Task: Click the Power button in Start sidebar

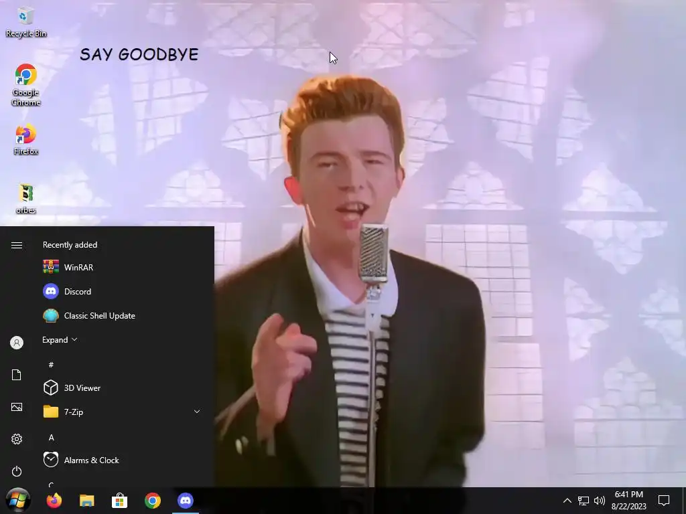Action: (17, 471)
